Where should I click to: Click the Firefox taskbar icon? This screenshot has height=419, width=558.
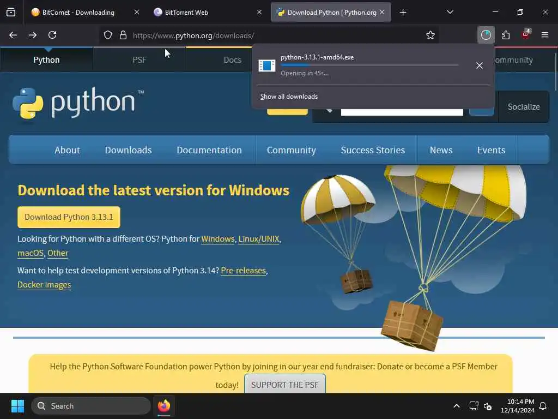163,406
